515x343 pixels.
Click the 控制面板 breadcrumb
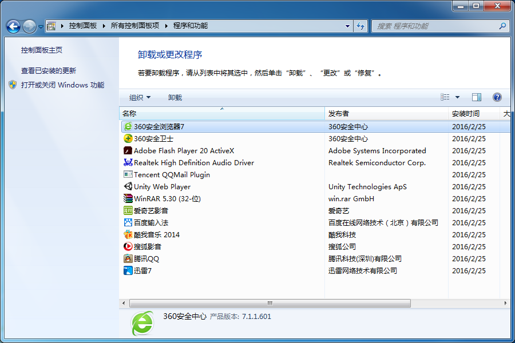(83, 26)
